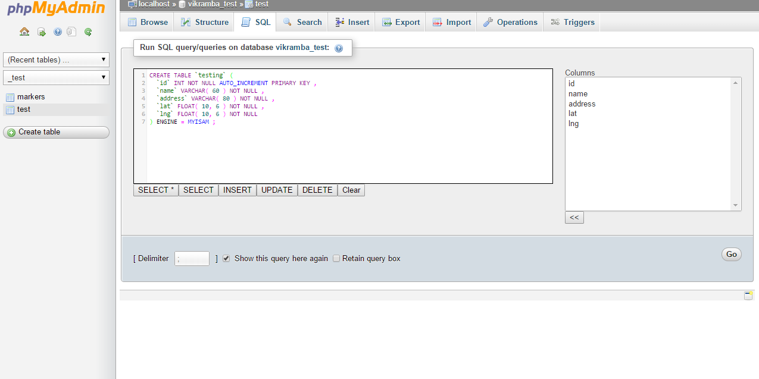
Task: Enable the Retain query box checkbox
Action: 336,258
